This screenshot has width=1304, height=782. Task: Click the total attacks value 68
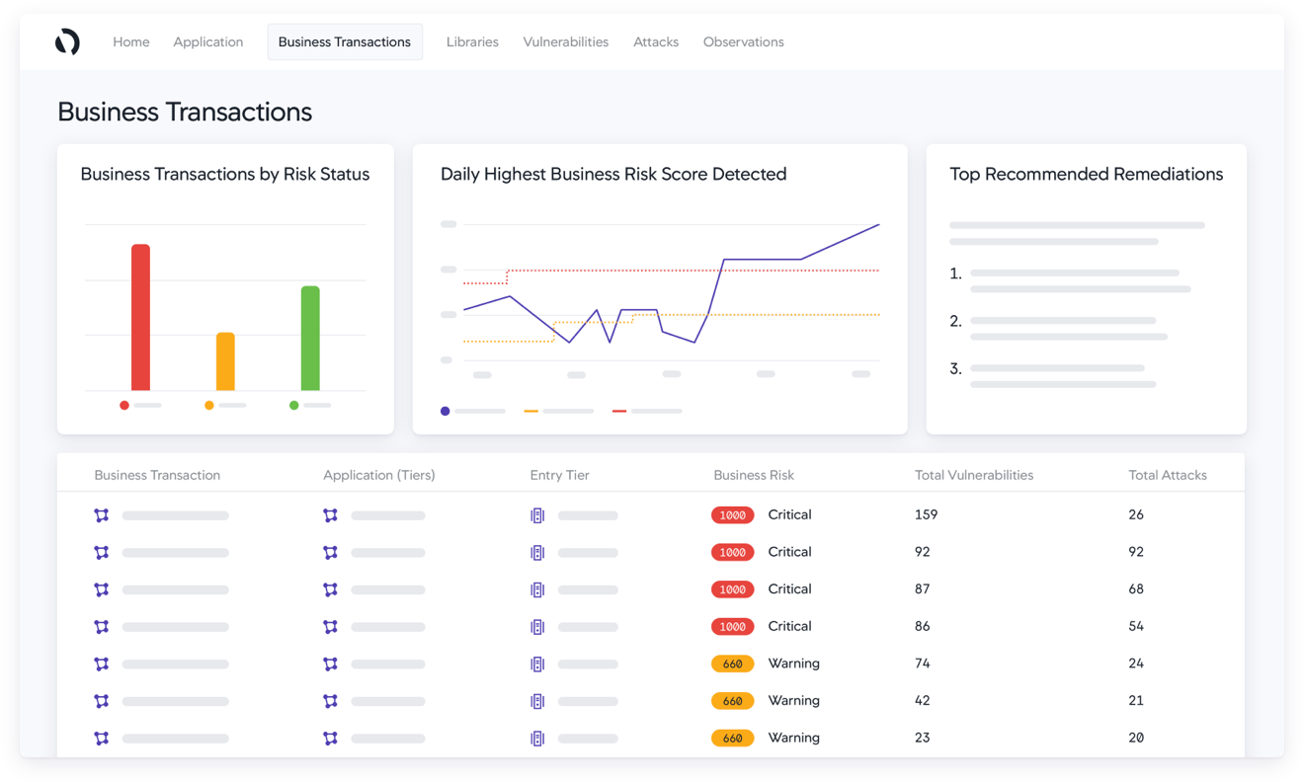(x=1136, y=589)
